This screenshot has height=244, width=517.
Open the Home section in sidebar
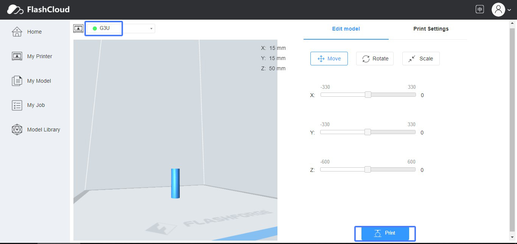[34, 32]
